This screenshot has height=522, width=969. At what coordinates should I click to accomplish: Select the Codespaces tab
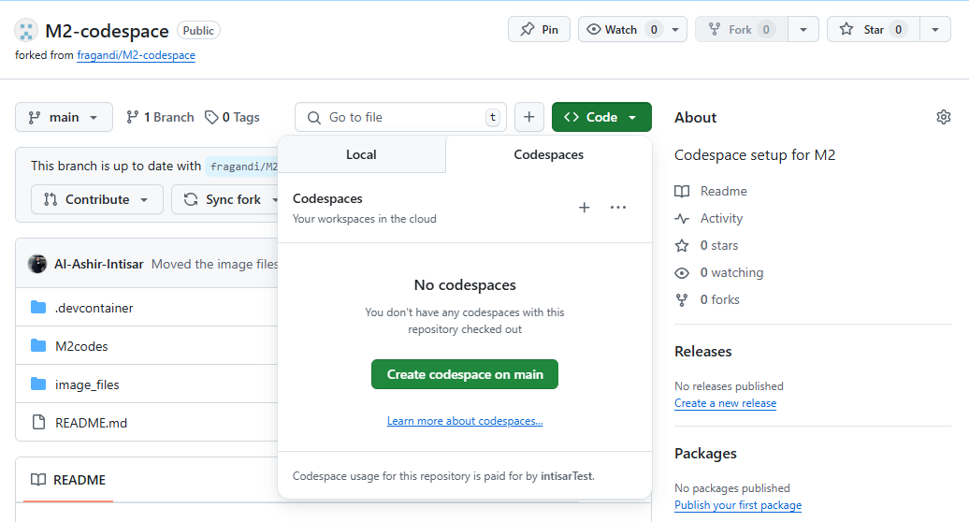548,154
